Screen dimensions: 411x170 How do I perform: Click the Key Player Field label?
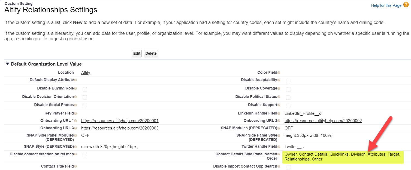tap(59, 113)
